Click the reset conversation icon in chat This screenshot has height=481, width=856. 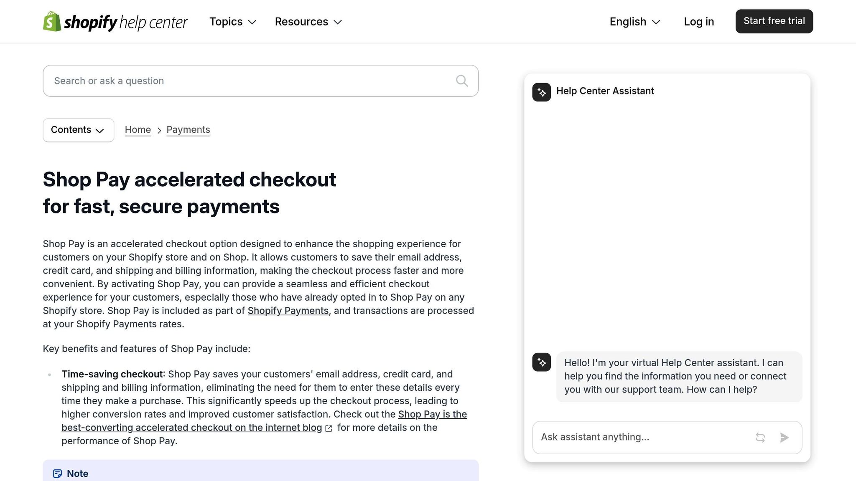(760, 437)
